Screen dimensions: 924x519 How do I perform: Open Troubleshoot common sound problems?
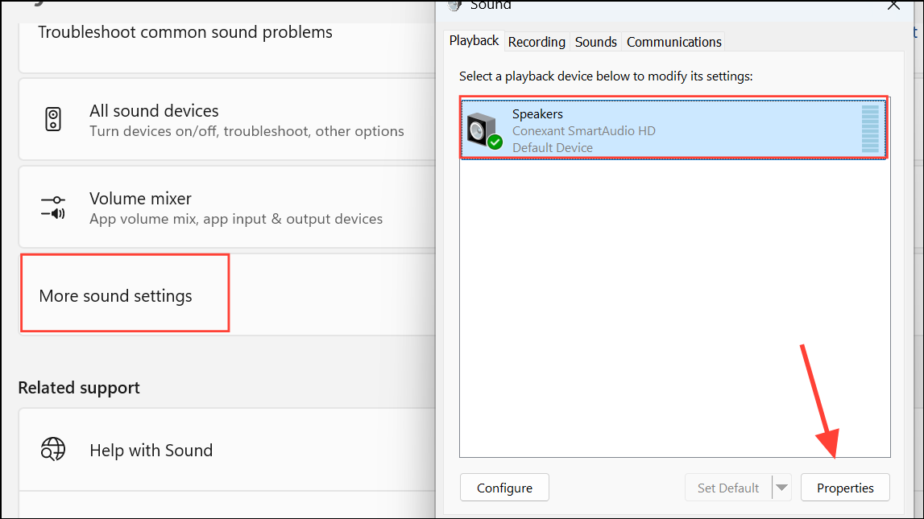[x=185, y=33]
